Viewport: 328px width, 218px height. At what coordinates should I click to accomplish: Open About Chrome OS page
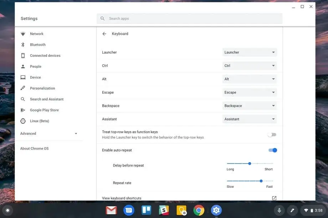click(34, 149)
